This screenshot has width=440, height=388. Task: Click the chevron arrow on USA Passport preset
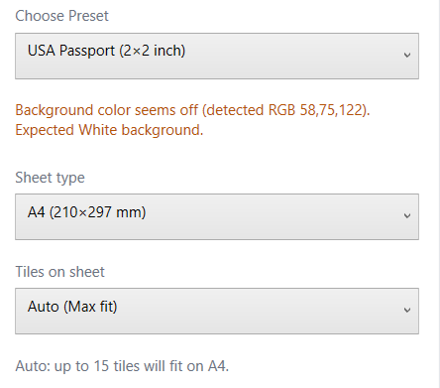407,55
